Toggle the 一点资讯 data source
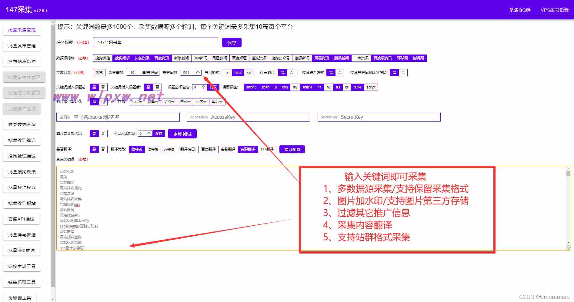This screenshot has height=302, width=574. pos(361,58)
